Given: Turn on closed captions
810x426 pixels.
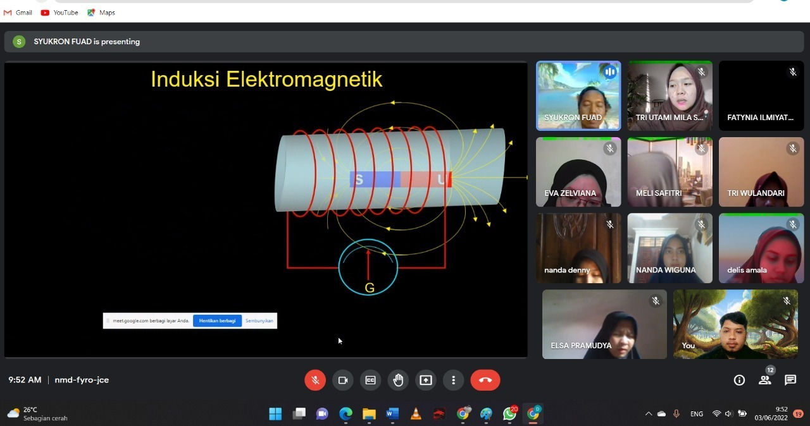Looking at the screenshot, I should pos(370,380).
